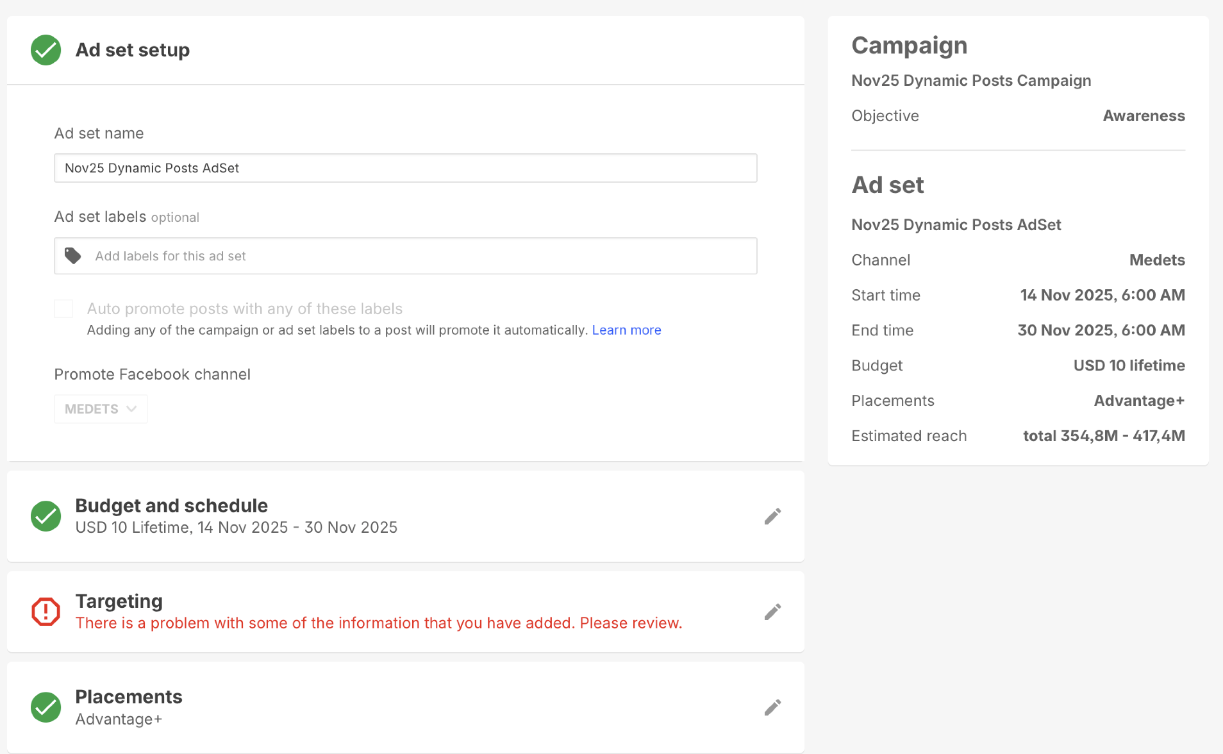
Task: Open Placements editor via pencil icon
Action: click(772, 708)
